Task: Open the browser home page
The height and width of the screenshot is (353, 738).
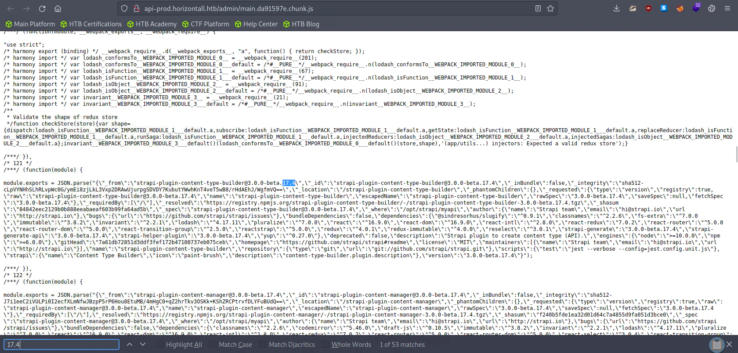Action: tap(58, 9)
